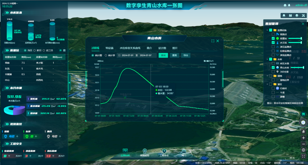
Task: Collapse left panel with side arrow handle
Action: (69, 83)
